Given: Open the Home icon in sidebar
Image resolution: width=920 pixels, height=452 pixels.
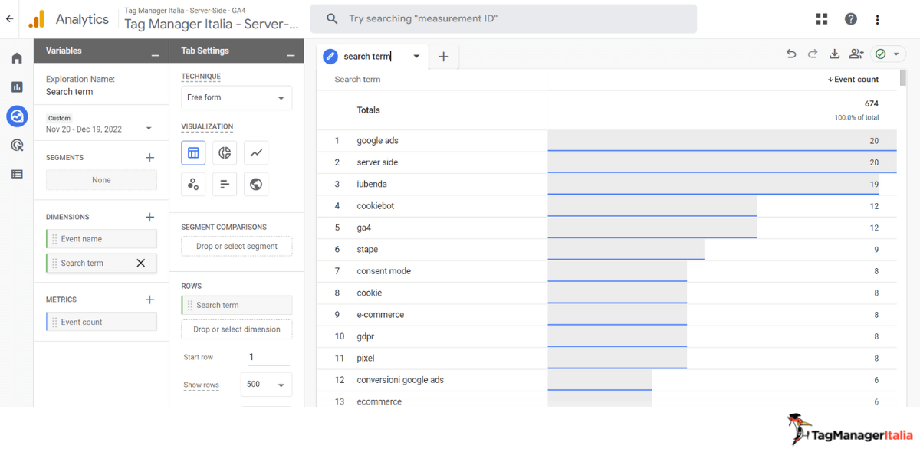Looking at the screenshot, I should tap(17, 58).
